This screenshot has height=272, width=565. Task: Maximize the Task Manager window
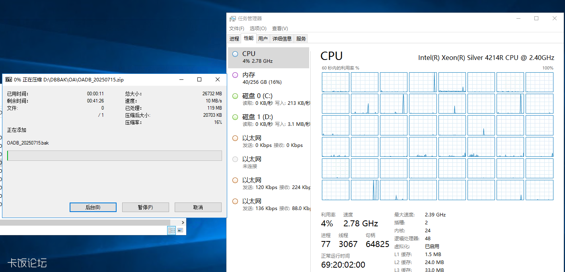[536, 18]
